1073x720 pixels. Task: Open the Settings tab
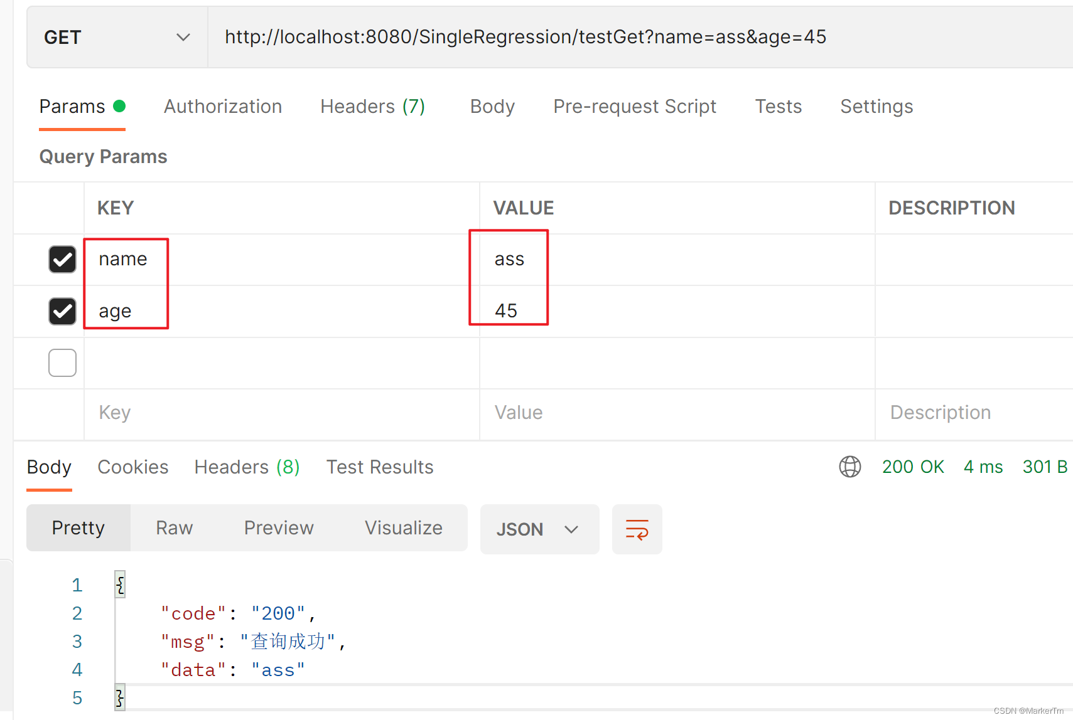pyautogui.click(x=876, y=107)
